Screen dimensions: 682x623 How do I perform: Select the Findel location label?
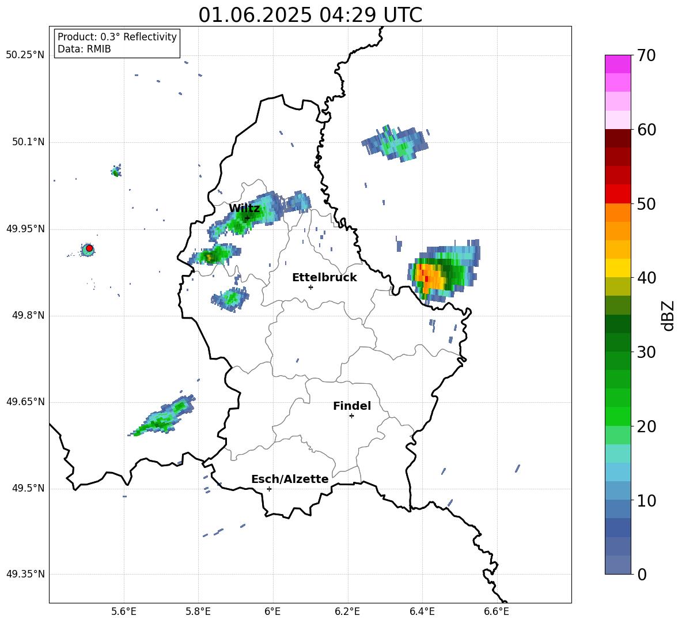coord(352,406)
